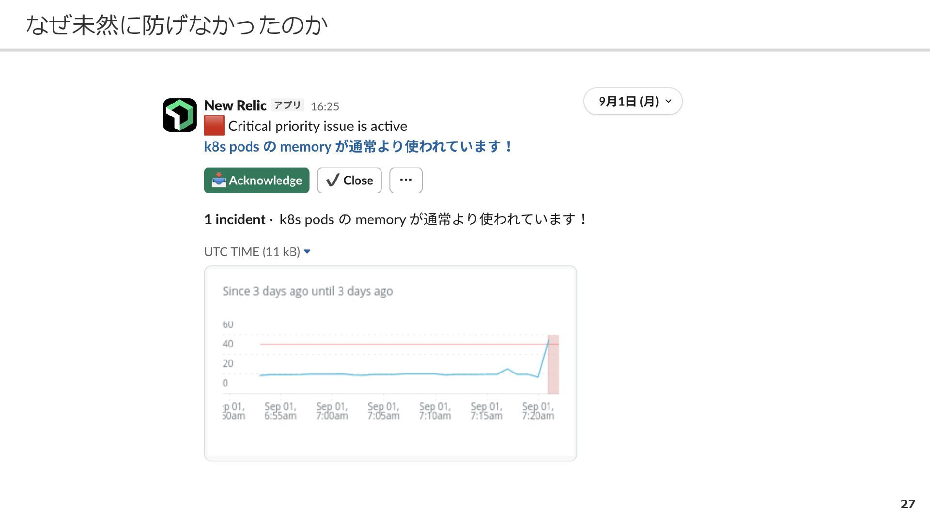The image size is (930, 523).
Task: Click the New Relic app avatar icon
Action: coord(180,115)
